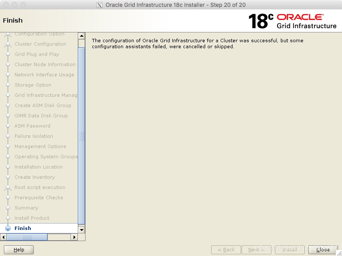
Task: Select the Operating System Groups step
Action: [46, 157]
